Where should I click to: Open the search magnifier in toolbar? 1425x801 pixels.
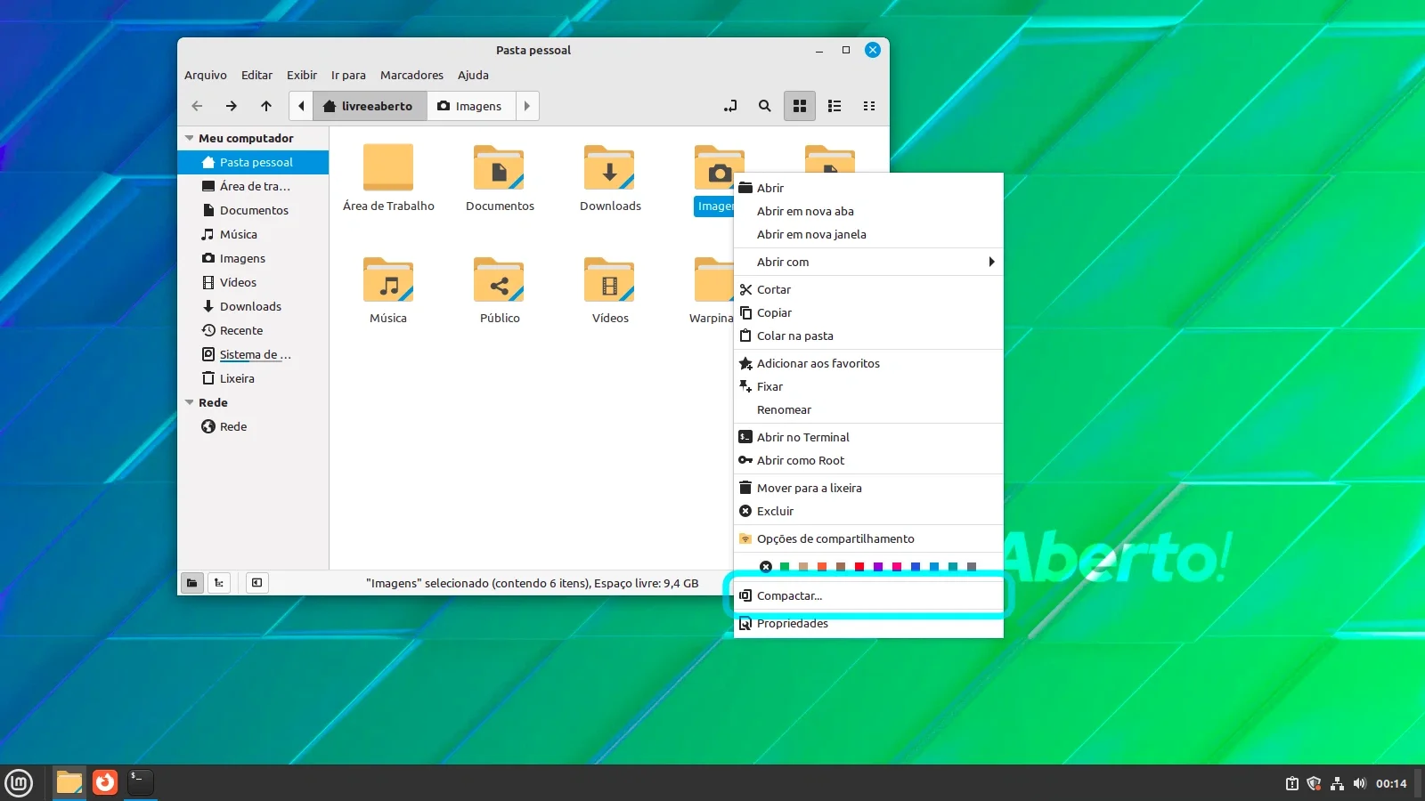tap(764, 106)
